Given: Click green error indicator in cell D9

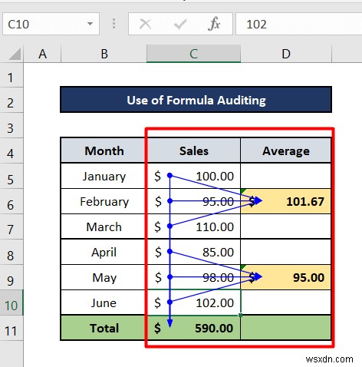Looking at the screenshot, I should [243, 267].
